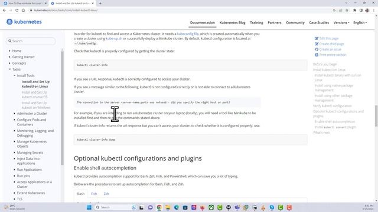The width and height of the screenshot is (378, 212).
Task: Open Concepts in the docs sidebar
Action: click(x=19, y=63)
